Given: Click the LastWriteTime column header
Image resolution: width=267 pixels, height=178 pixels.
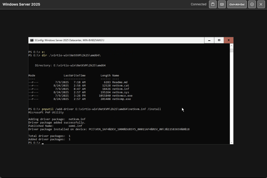Looking at the screenshot, I should 74,75.
